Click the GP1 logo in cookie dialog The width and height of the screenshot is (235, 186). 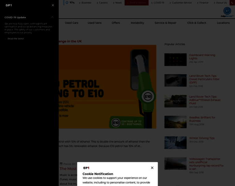coord(86,168)
